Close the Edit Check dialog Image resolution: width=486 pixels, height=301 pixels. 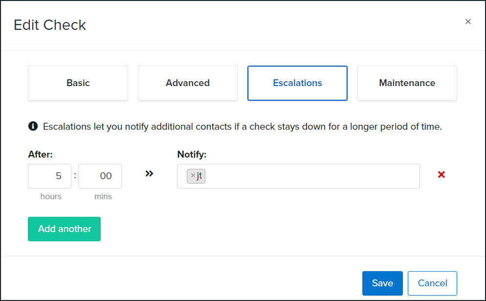pyautogui.click(x=468, y=22)
